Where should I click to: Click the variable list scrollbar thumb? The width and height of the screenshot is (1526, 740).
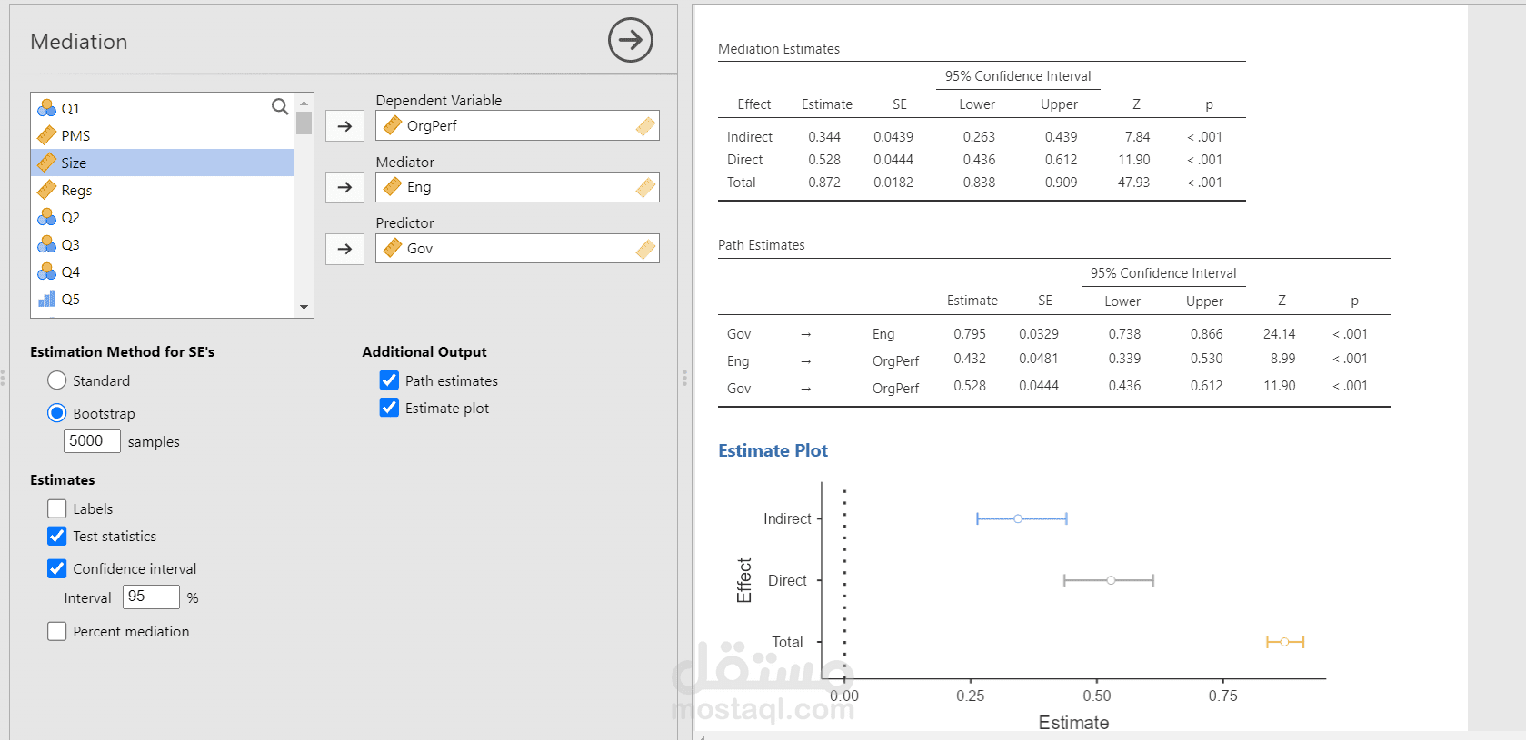304,123
